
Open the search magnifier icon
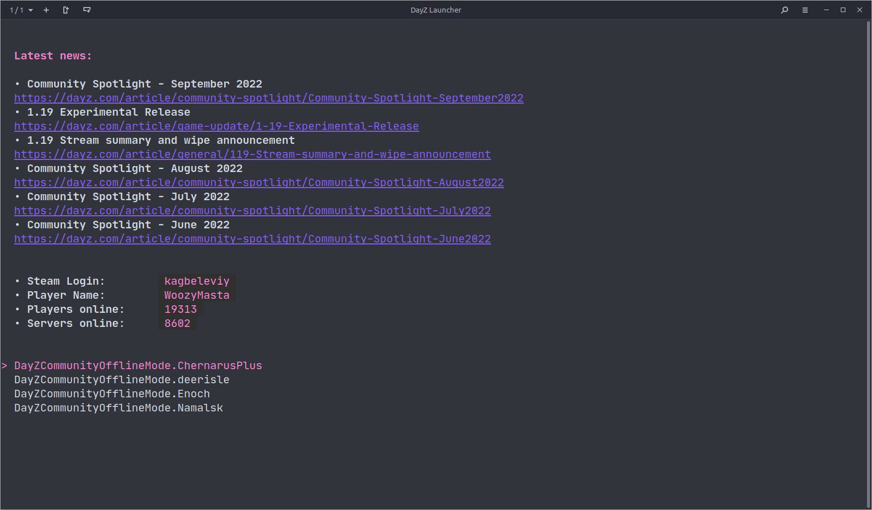click(785, 10)
